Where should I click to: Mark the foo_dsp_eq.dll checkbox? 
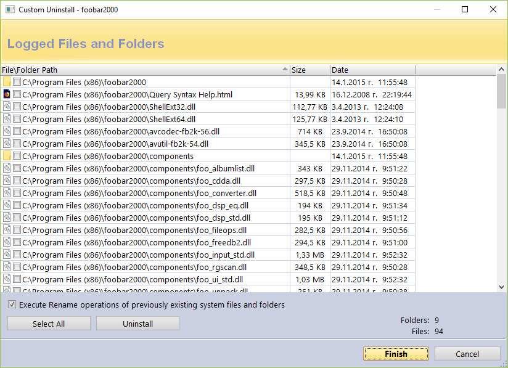pos(17,205)
